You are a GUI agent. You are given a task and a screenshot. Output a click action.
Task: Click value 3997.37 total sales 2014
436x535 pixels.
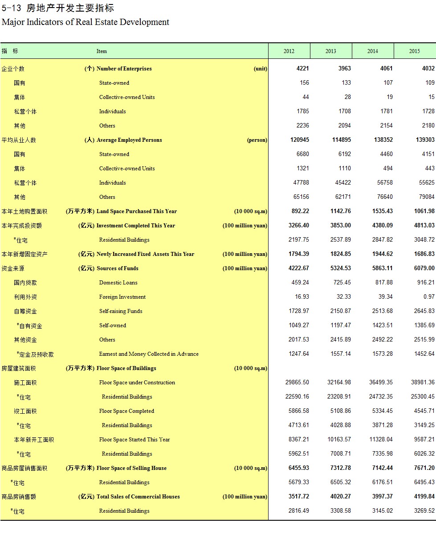(x=383, y=497)
